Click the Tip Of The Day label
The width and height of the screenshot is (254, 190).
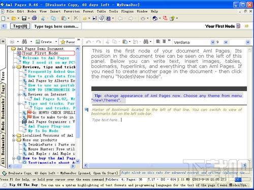tap(23, 185)
